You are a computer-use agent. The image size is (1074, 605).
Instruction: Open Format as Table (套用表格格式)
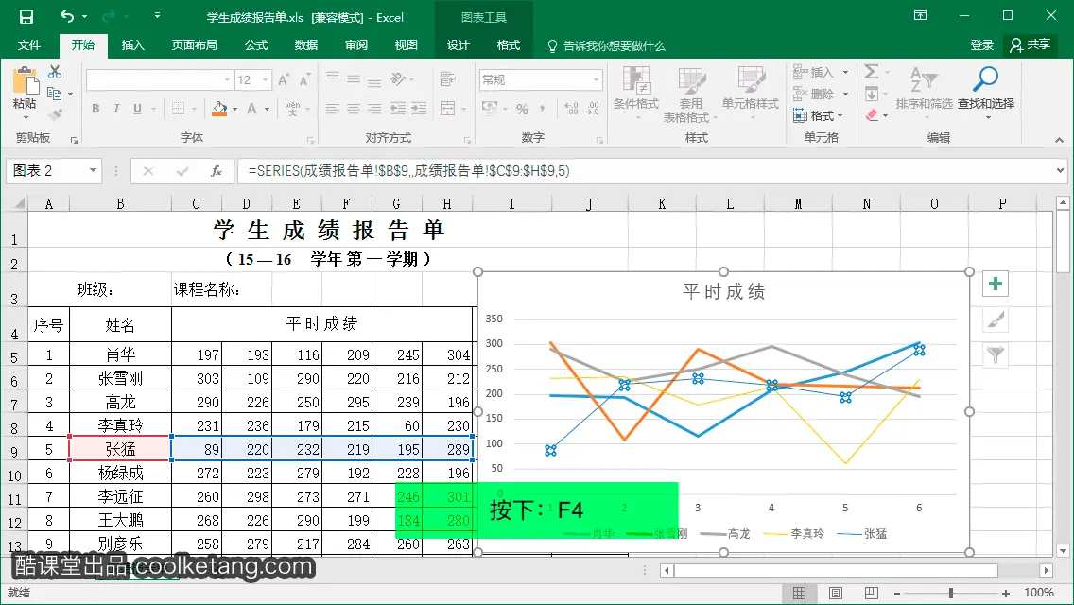[690, 95]
